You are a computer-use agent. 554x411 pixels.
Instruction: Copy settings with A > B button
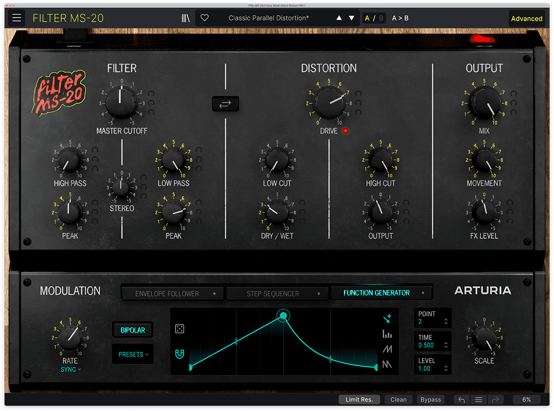(x=400, y=18)
